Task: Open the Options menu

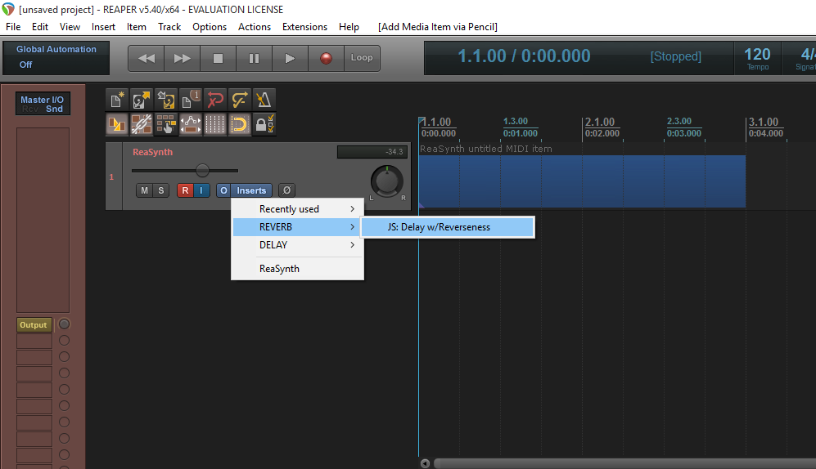Action: 210,27
